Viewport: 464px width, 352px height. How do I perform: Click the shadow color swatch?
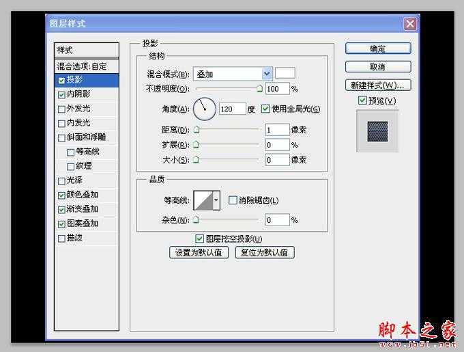[x=285, y=73]
